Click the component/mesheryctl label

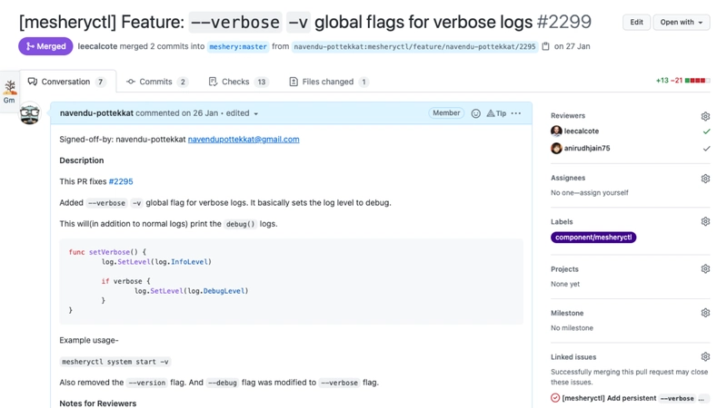[x=593, y=238]
